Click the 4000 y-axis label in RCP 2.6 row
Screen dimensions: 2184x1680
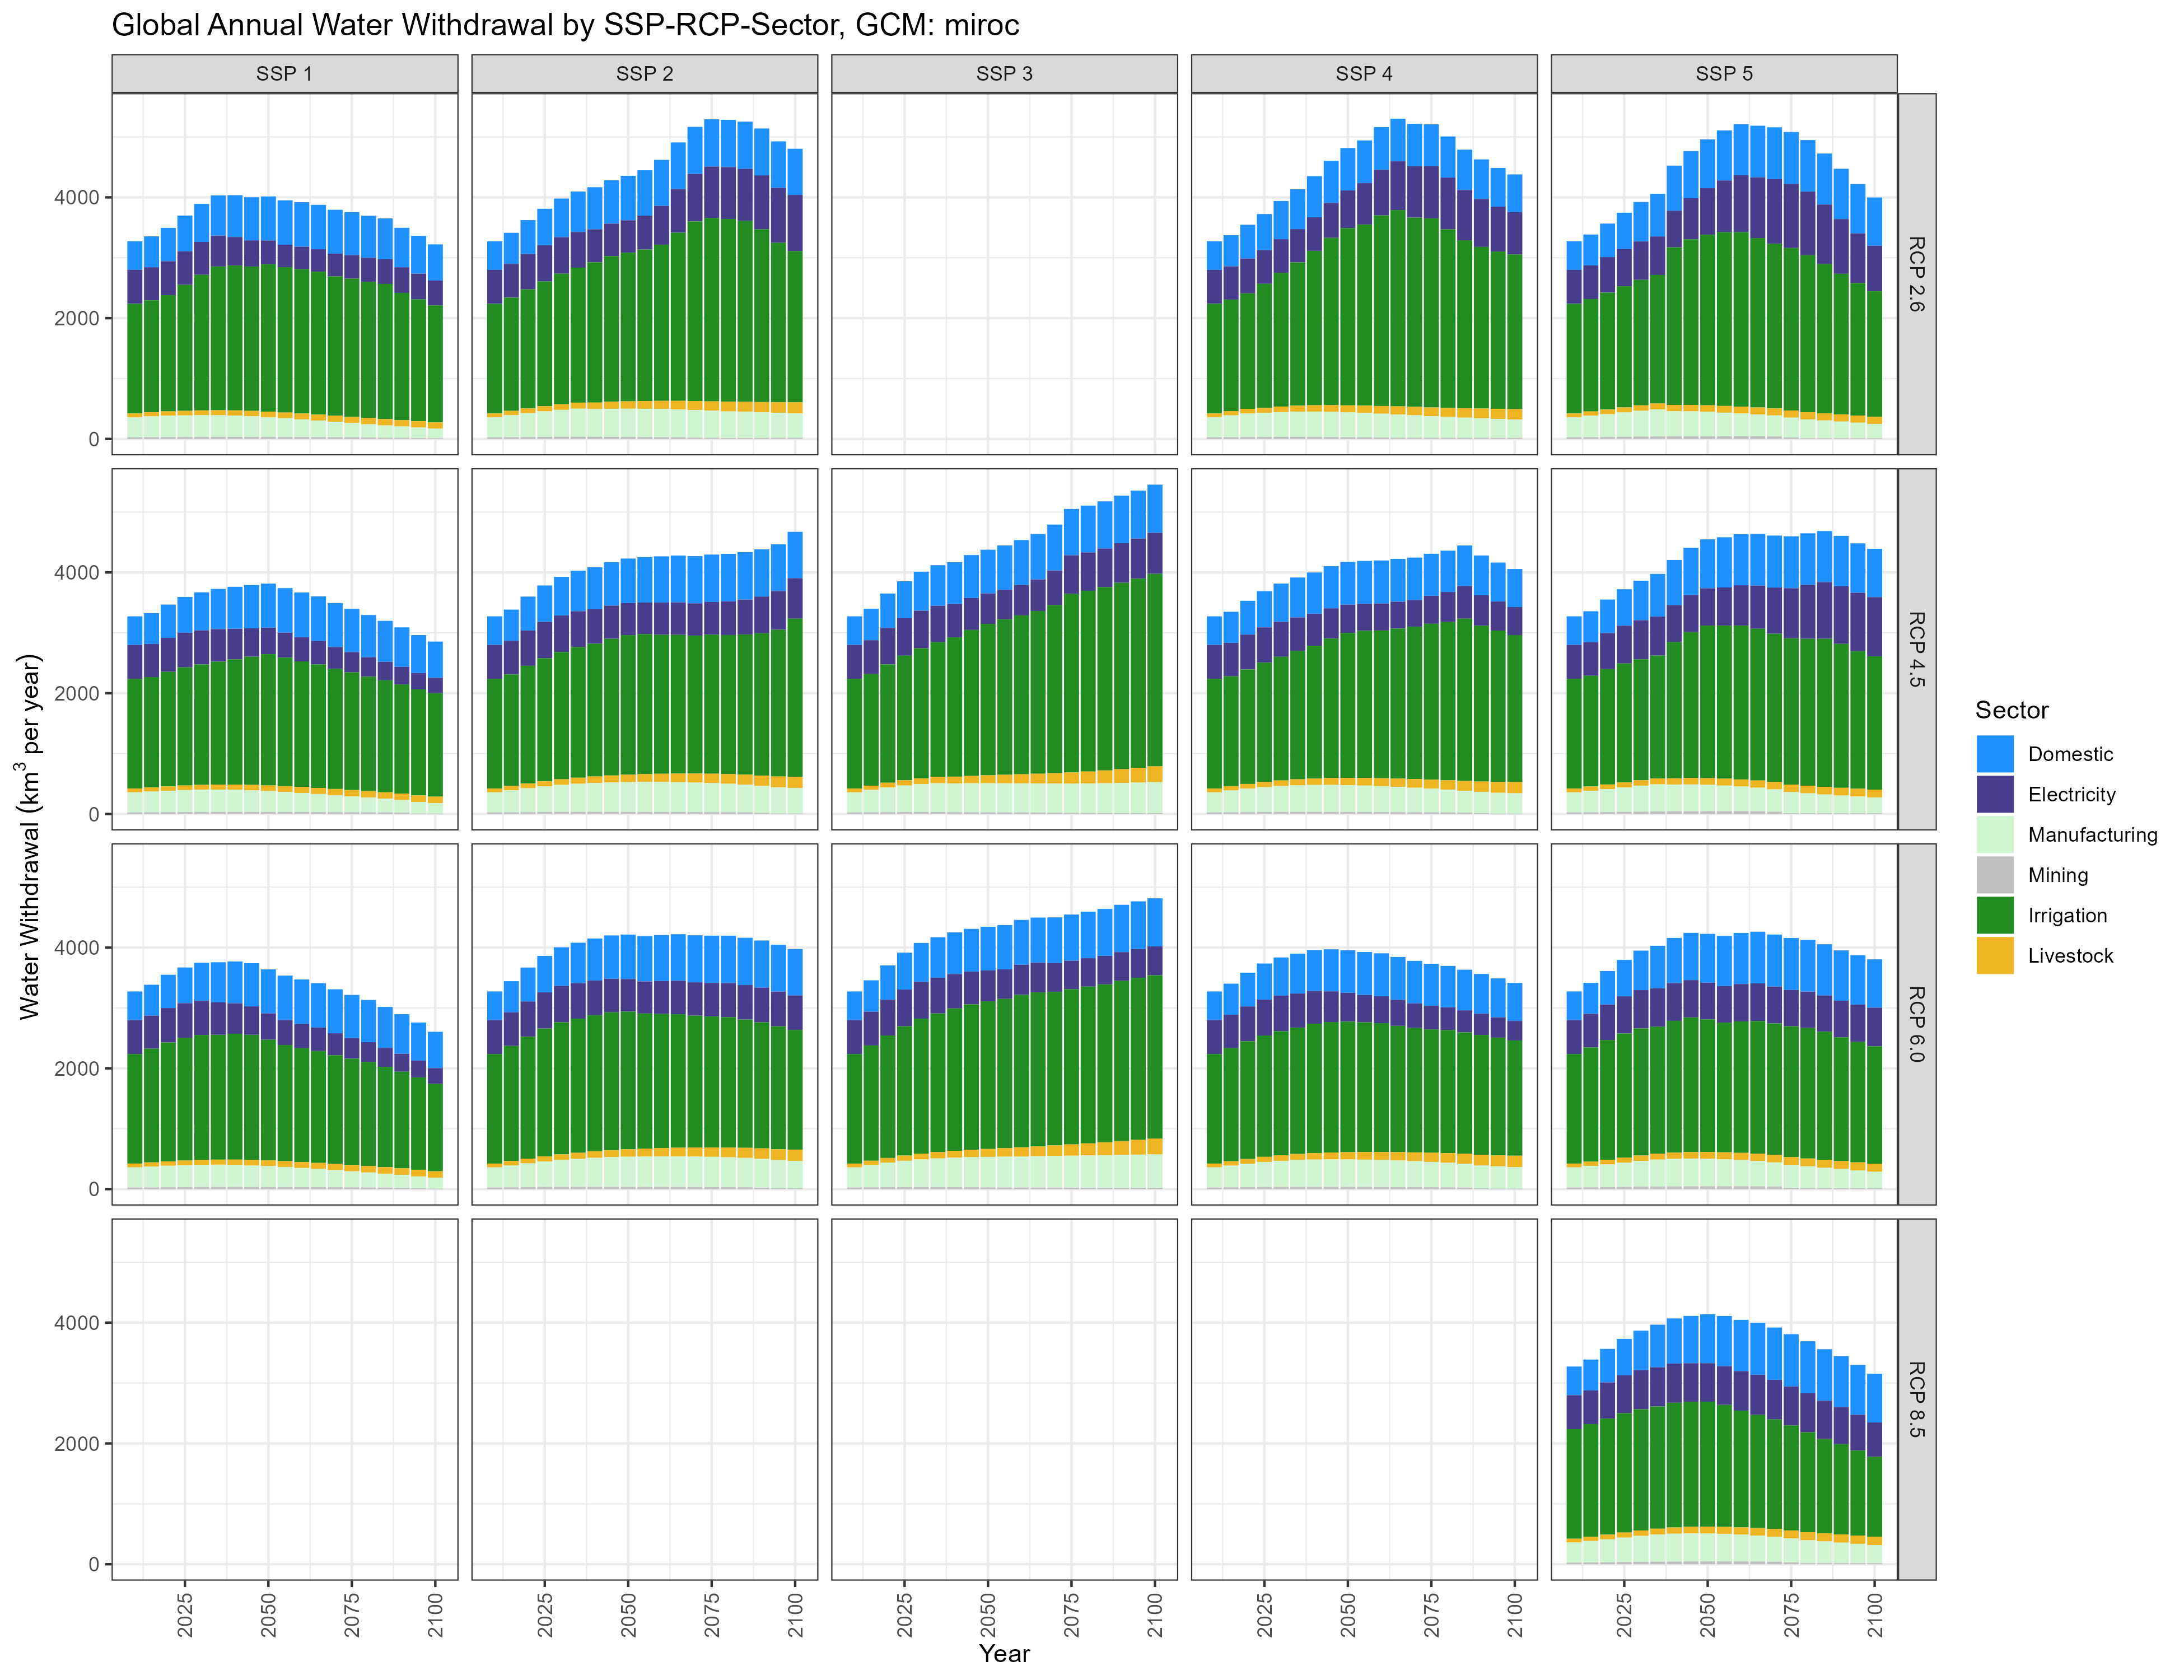[x=77, y=198]
